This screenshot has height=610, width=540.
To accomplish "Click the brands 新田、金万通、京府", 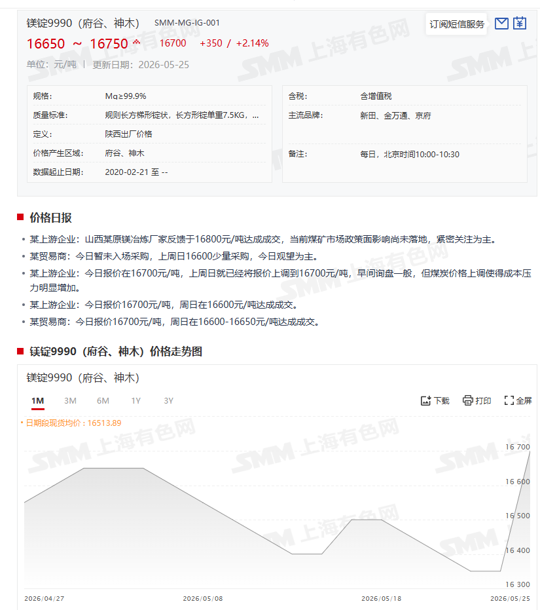I will click(x=395, y=115).
